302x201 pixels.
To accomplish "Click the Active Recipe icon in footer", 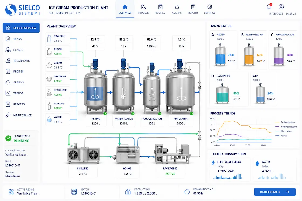I will (x=11, y=192).
